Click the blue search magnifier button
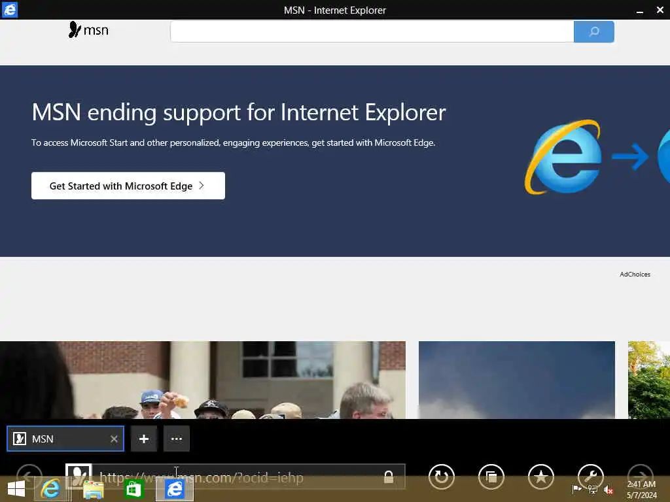The height and width of the screenshot is (502, 670). coord(594,31)
